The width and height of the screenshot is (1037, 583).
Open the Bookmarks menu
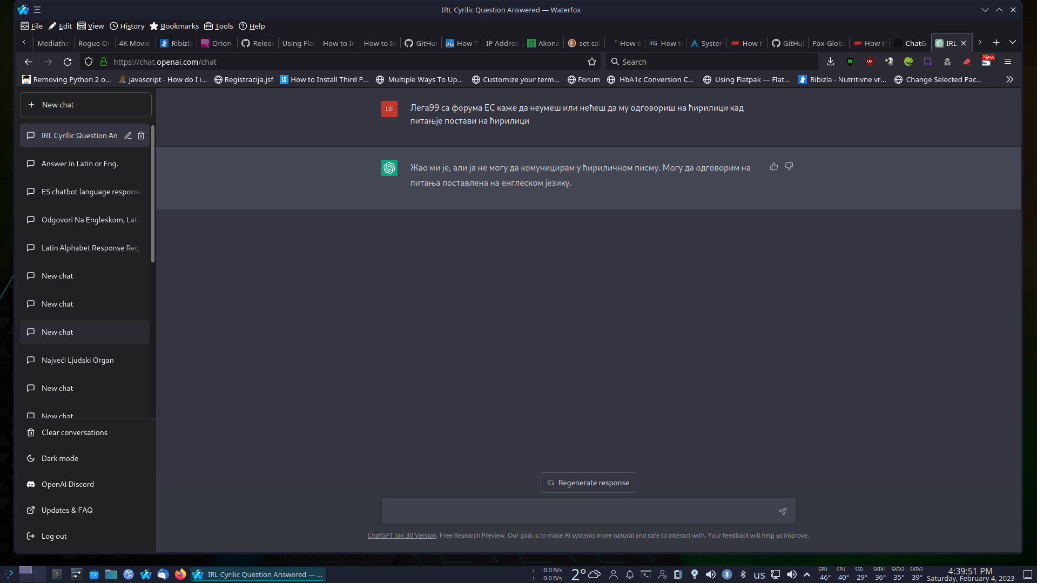point(174,26)
